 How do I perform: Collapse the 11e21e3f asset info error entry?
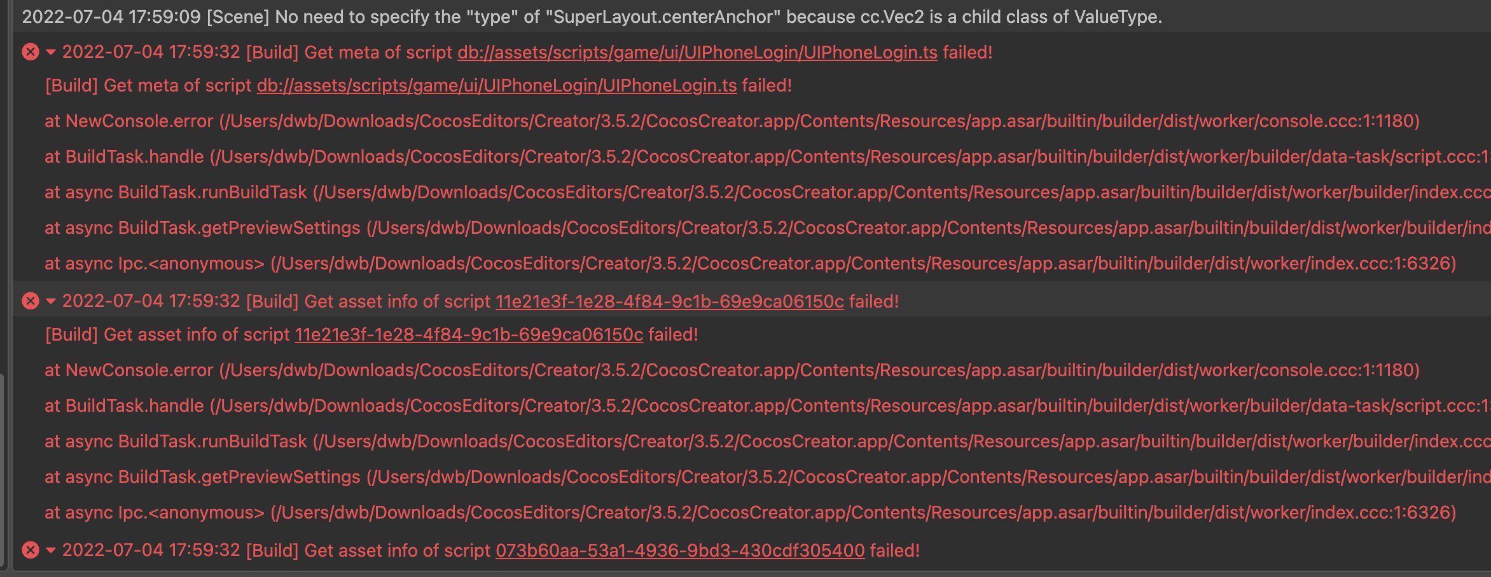point(51,301)
